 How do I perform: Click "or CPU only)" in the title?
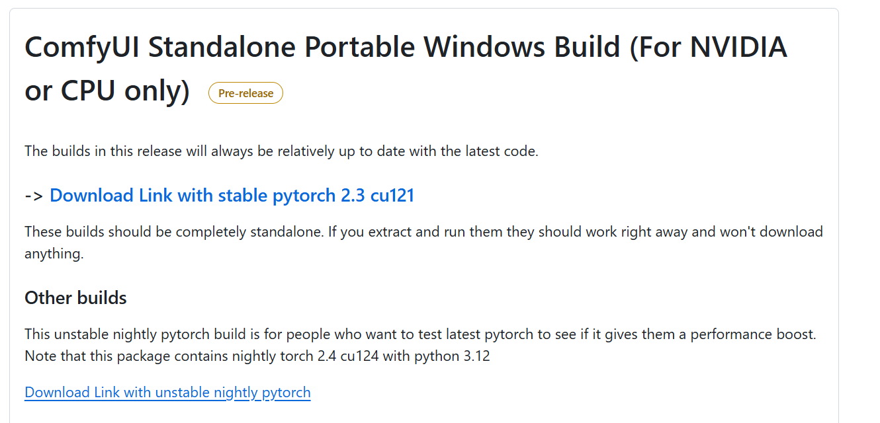(x=107, y=91)
